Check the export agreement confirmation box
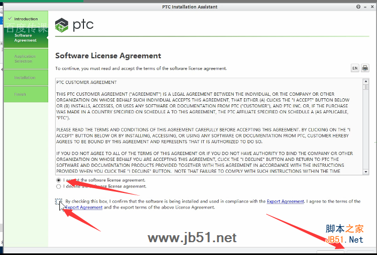Screen dimensions: 377x255 [x=58, y=202]
